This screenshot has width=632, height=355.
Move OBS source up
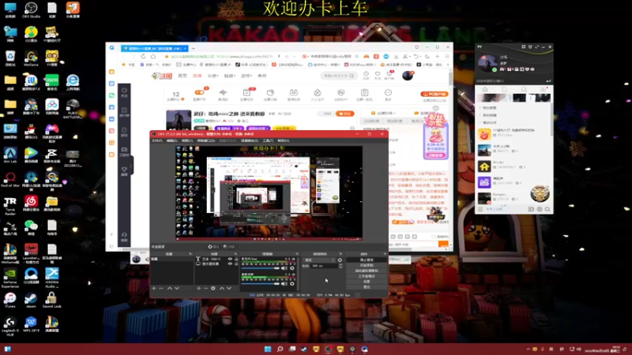(222, 288)
